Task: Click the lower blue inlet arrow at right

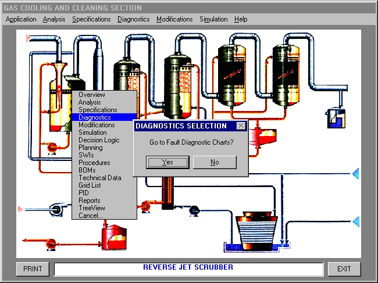Action: click(356, 221)
